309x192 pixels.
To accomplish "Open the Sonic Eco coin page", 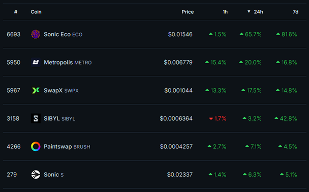I will click(57, 34).
